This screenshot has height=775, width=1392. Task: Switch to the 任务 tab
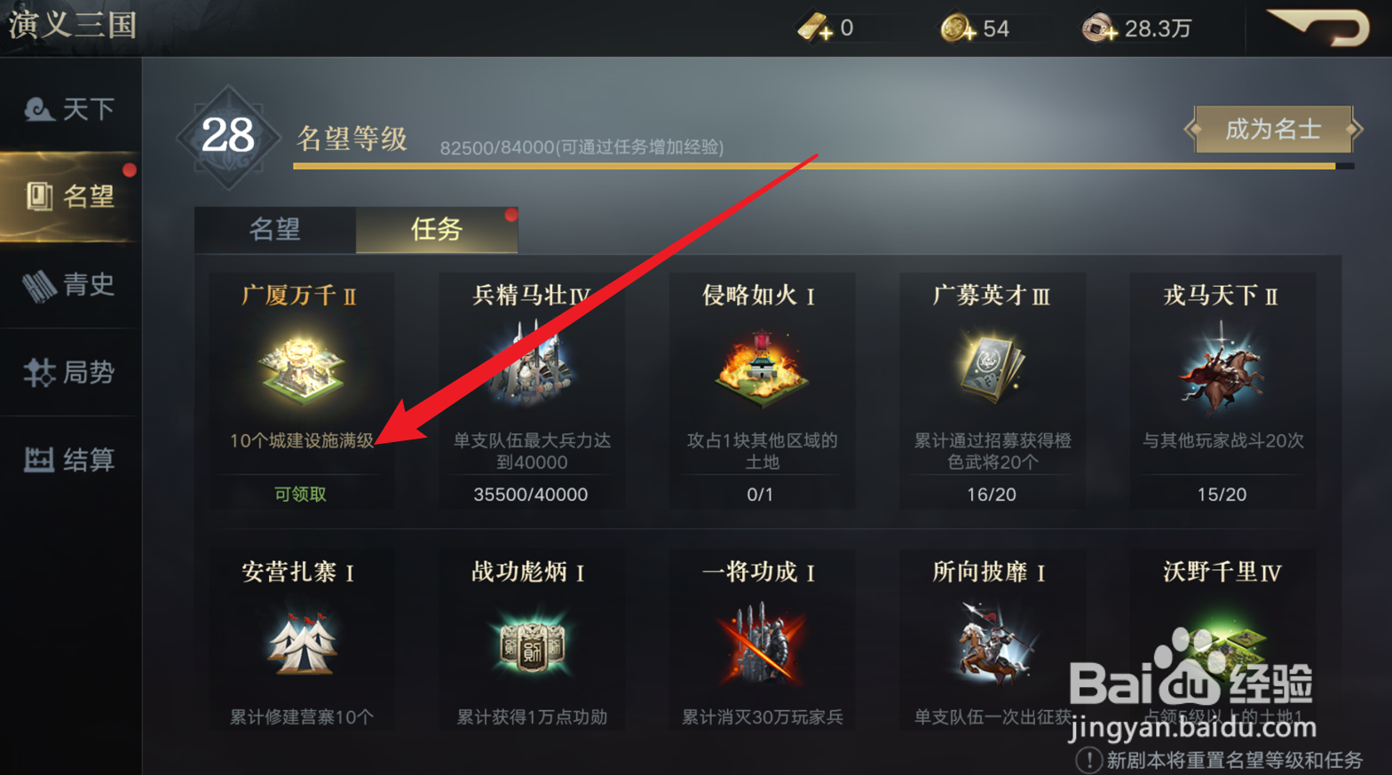pos(437,230)
